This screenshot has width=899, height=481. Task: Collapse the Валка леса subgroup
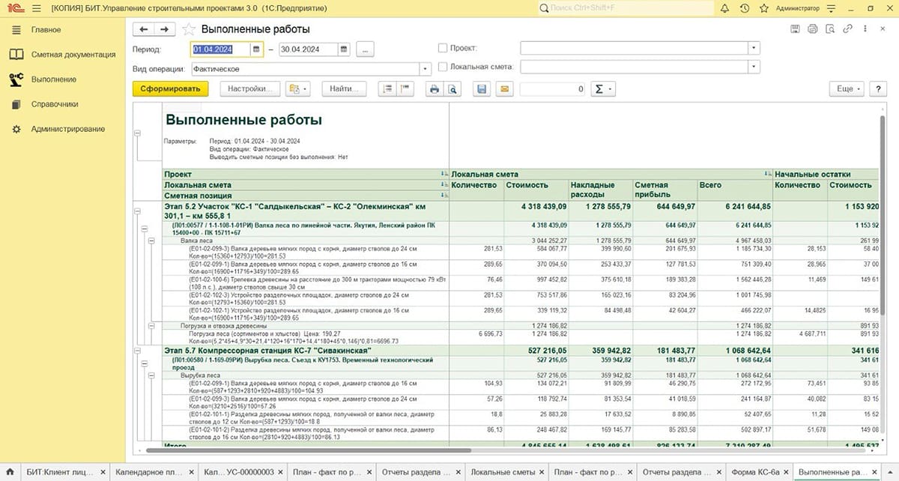(x=151, y=240)
